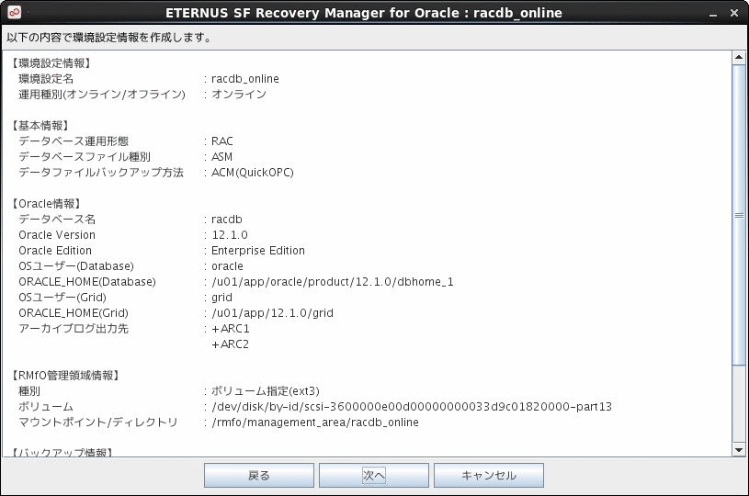This screenshot has width=749, height=496.
Task: Click the vertical scrollbar thumb
Action: pos(739,215)
